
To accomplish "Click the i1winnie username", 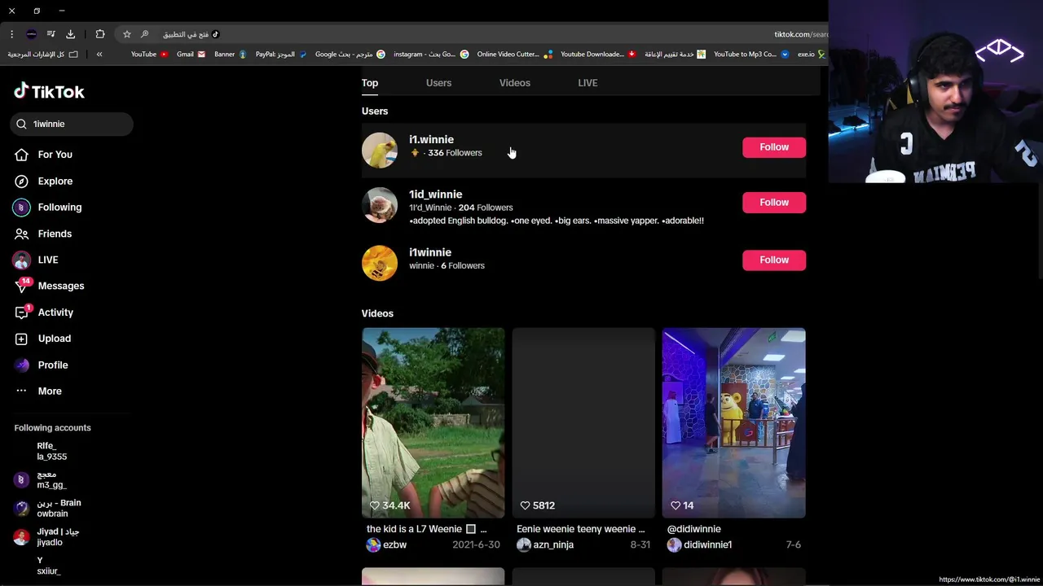I will pyautogui.click(x=430, y=252).
